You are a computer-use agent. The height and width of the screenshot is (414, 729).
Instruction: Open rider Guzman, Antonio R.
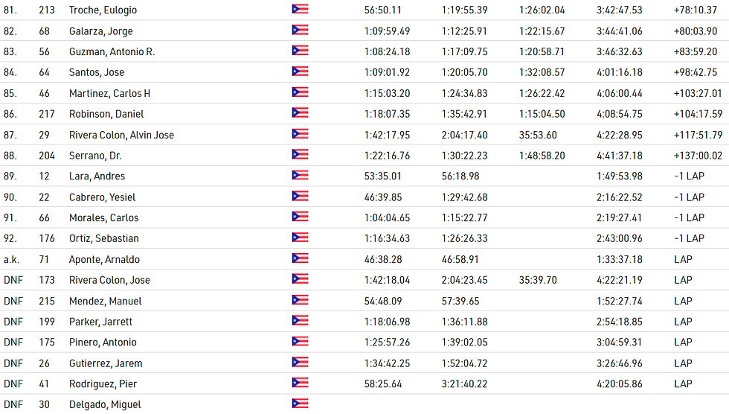[112, 51]
